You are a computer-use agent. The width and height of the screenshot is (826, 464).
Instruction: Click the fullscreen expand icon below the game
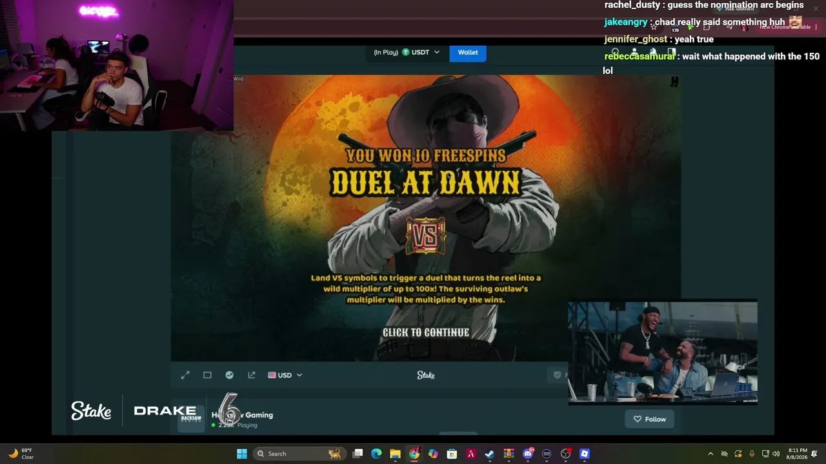tap(185, 375)
